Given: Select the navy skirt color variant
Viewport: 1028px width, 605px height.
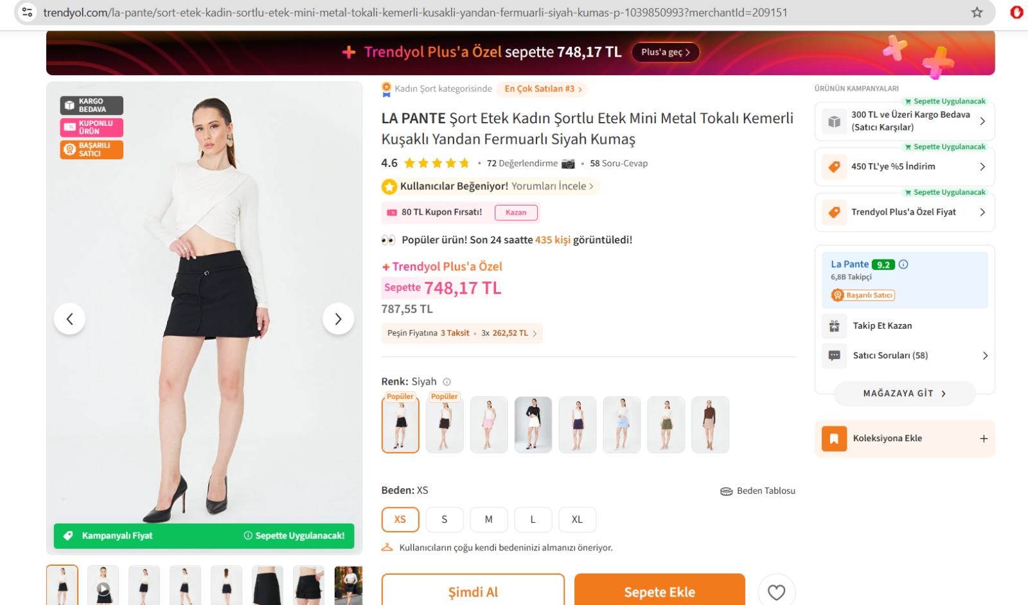Looking at the screenshot, I should [x=578, y=425].
